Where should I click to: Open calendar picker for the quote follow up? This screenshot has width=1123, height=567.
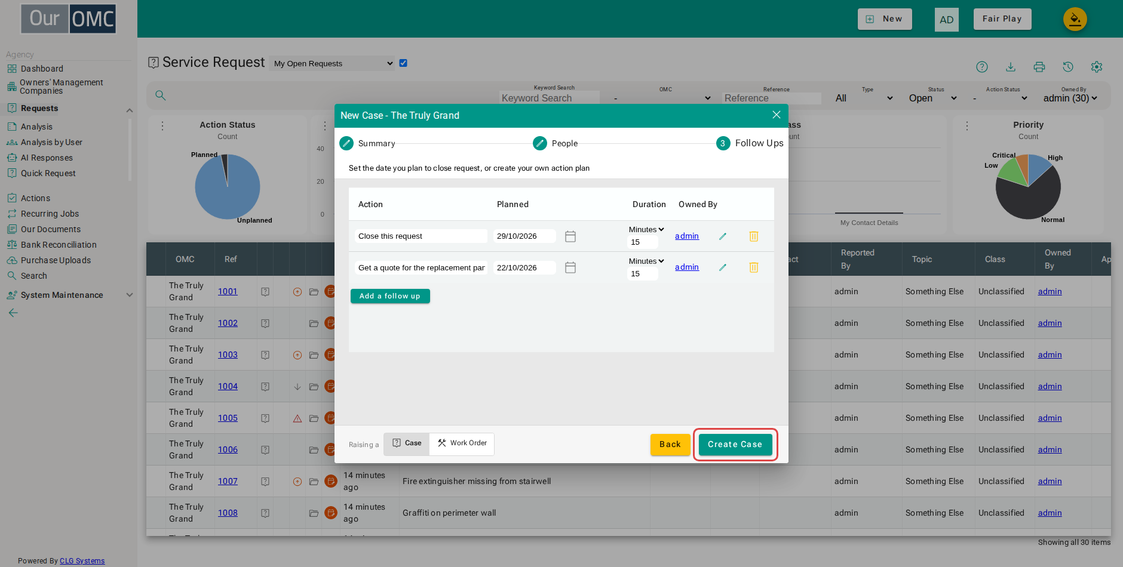coord(570,267)
